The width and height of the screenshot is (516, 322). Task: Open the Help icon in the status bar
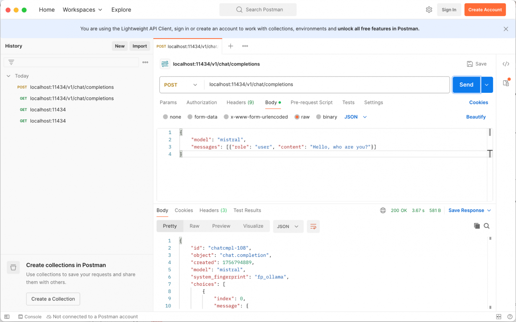(510, 317)
